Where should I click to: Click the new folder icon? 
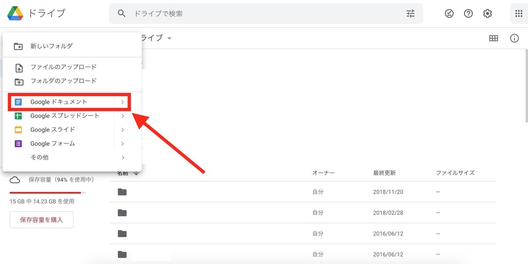[18, 46]
